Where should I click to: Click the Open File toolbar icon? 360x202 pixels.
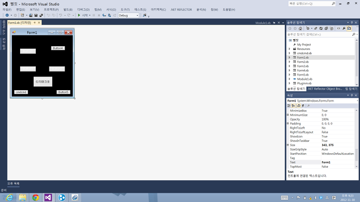[x=31, y=15]
